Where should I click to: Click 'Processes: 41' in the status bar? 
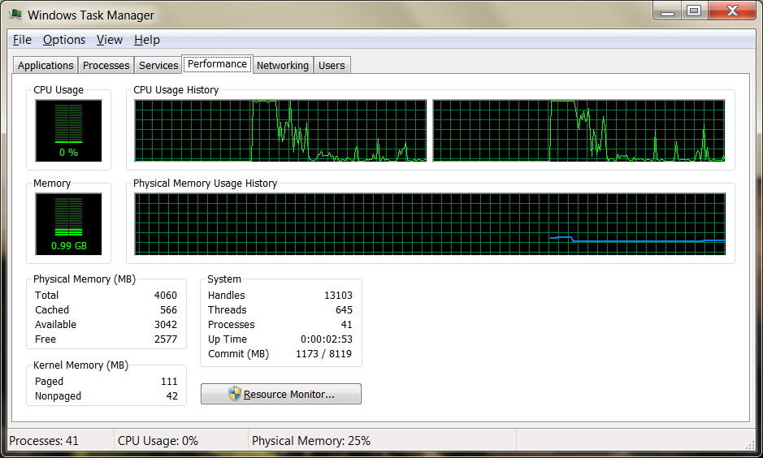pyautogui.click(x=44, y=441)
